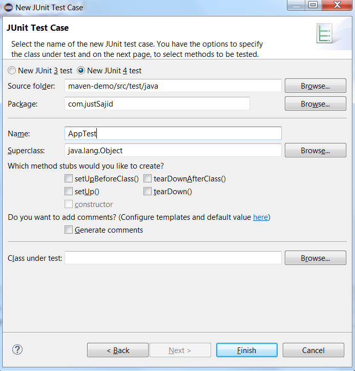Browse for the Package
This screenshot has height=371, width=355.
pos(315,104)
